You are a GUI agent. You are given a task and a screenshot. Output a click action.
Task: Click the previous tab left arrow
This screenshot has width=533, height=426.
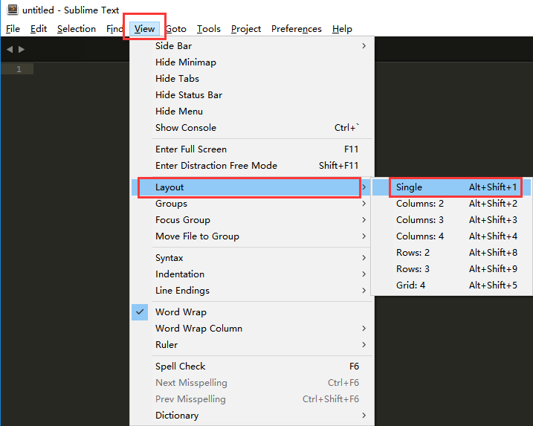pyautogui.click(x=10, y=49)
